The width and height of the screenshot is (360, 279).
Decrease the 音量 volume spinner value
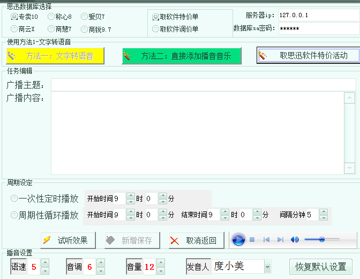coord(161,270)
